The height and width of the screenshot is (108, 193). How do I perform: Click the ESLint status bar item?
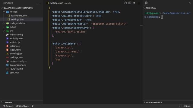pyautogui.click(x=187, y=106)
